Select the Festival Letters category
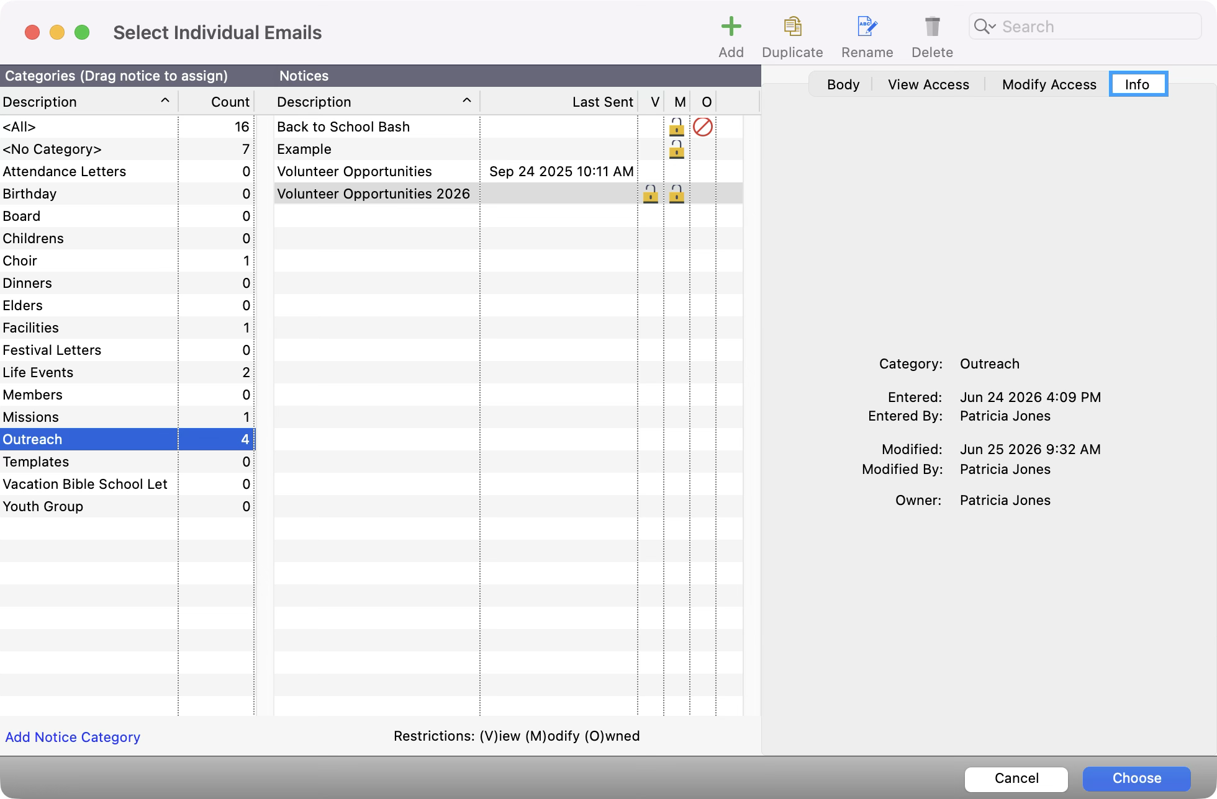 (x=127, y=350)
